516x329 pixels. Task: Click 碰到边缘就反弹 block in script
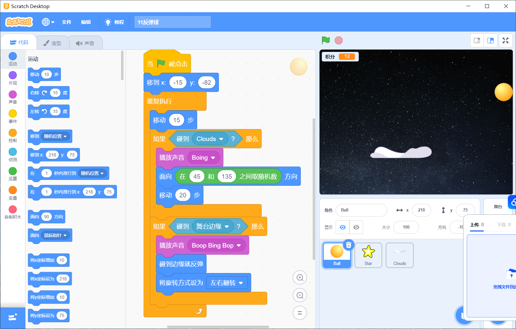pyautogui.click(x=181, y=264)
